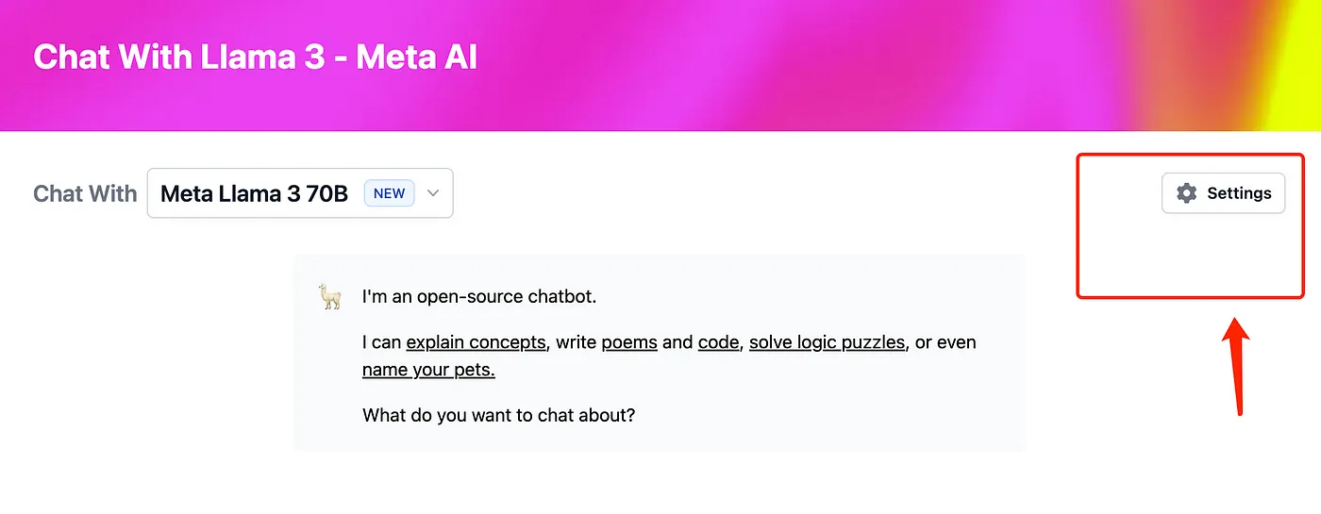This screenshot has height=514, width=1321.
Task: Click the gear icon beside Settings
Action: pyautogui.click(x=1186, y=193)
